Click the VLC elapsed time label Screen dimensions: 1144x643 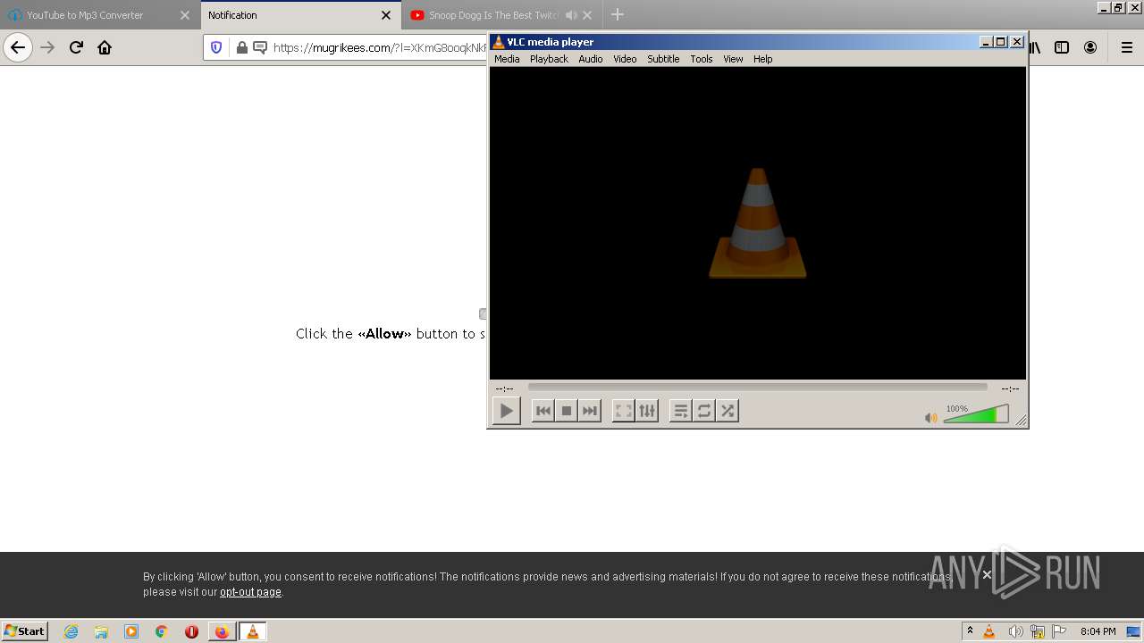[504, 388]
